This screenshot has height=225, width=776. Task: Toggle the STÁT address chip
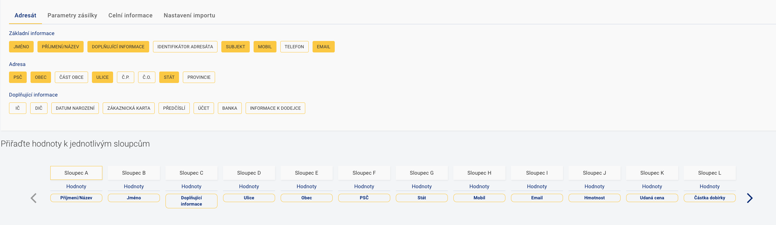pos(169,77)
